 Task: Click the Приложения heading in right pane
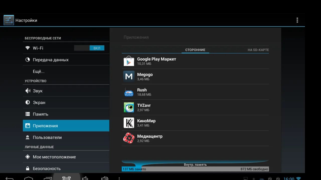point(136,37)
